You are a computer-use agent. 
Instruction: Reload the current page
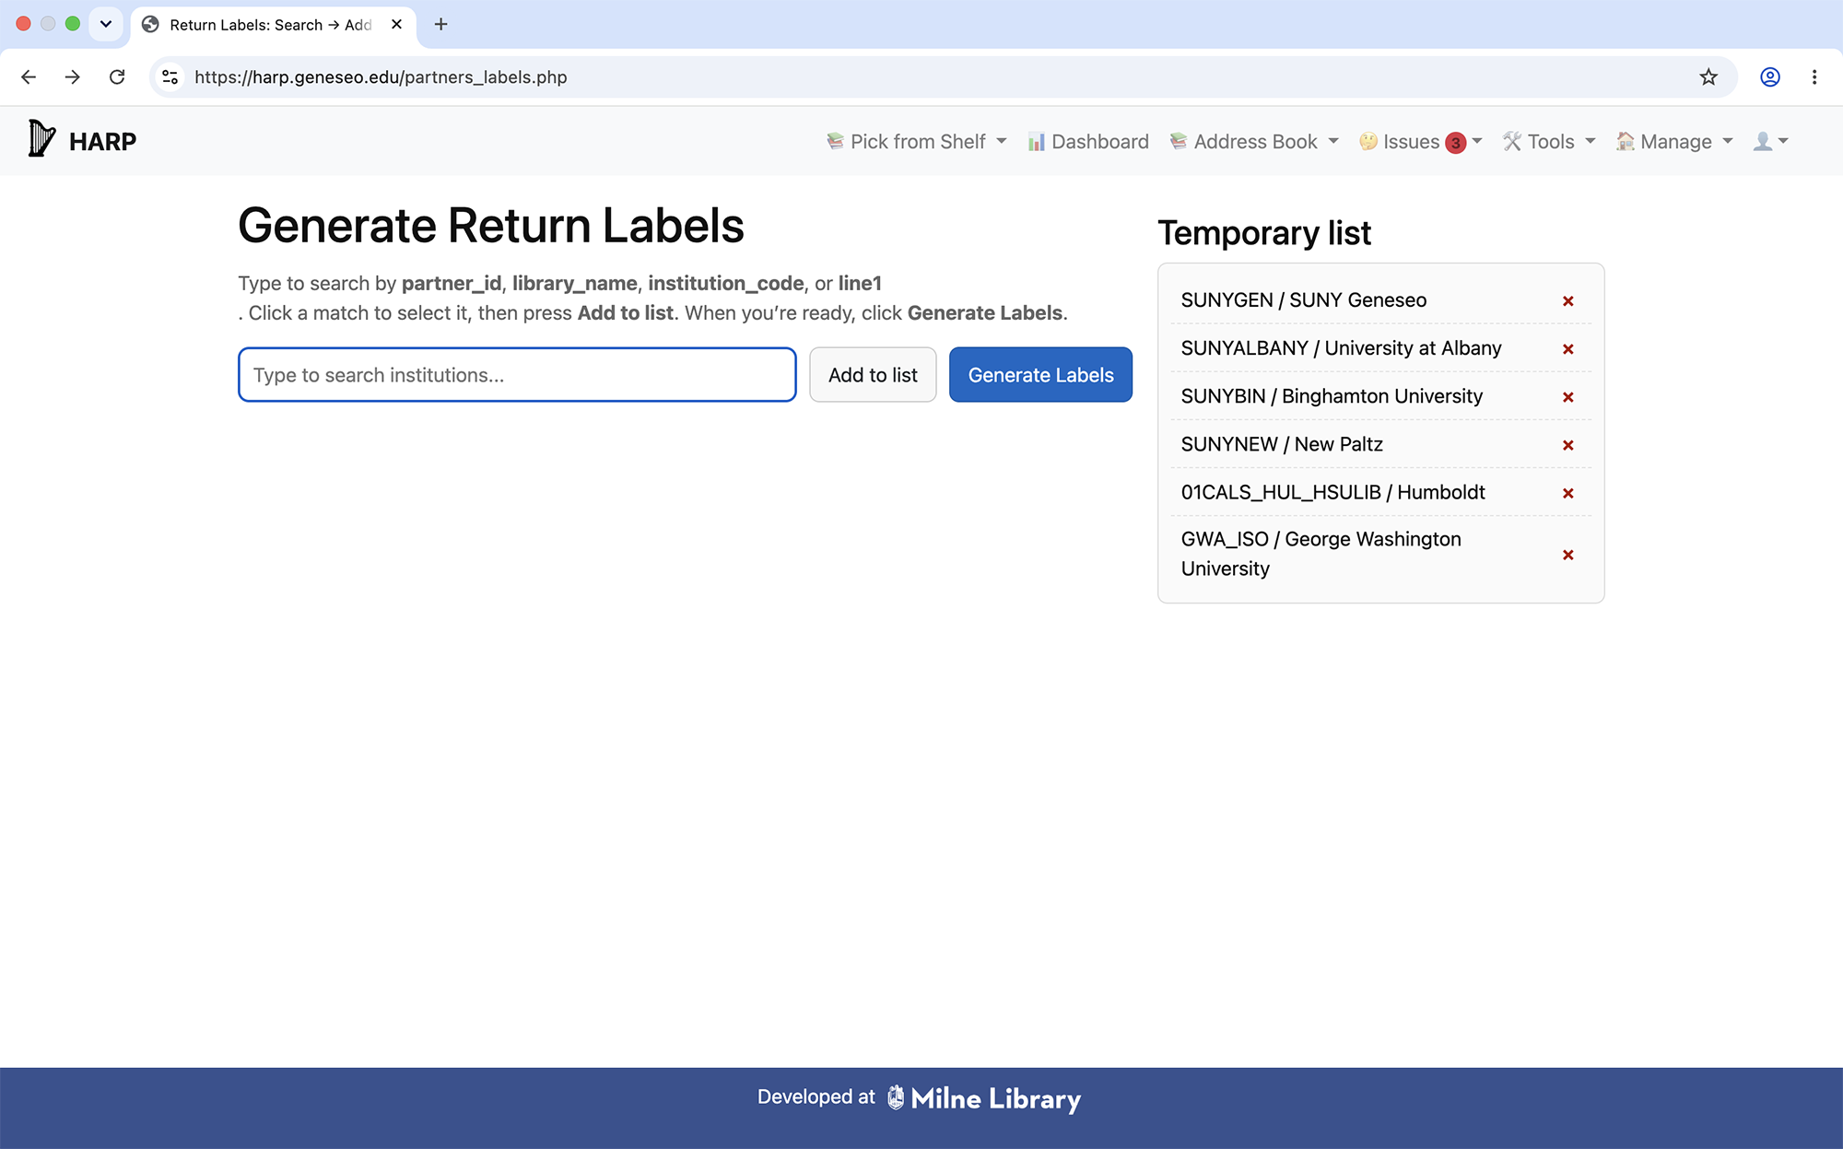(x=117, y=77)
